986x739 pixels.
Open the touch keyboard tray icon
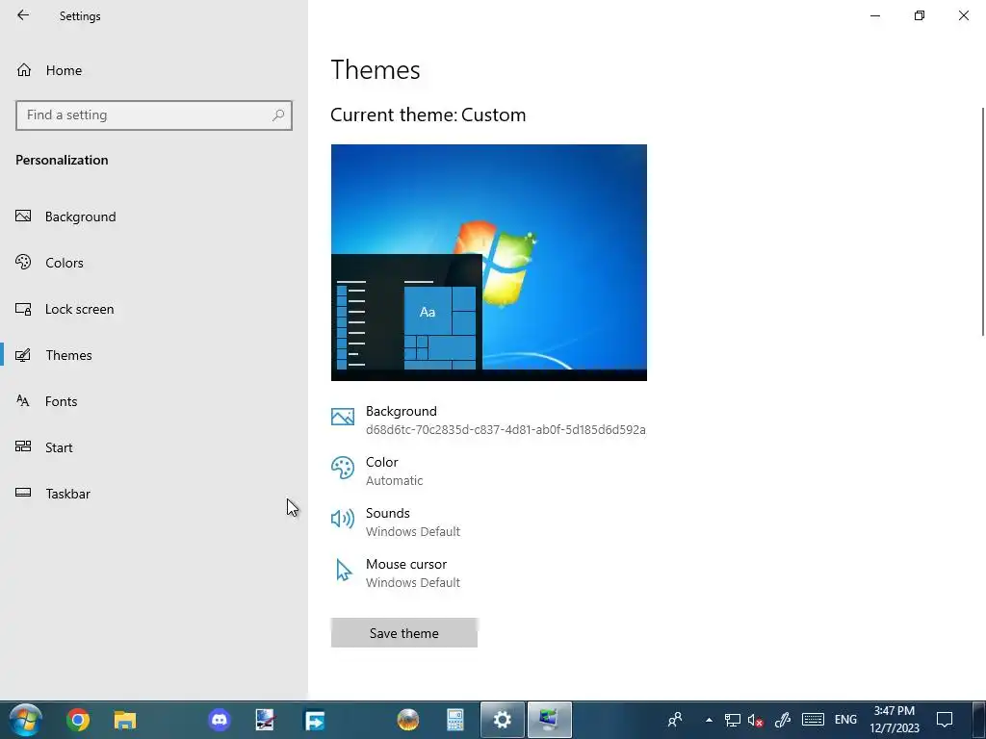pos(813,720)
